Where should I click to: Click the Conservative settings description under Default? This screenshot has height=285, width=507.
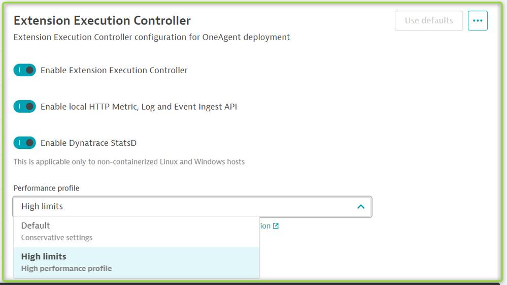[x=57, y=237]
